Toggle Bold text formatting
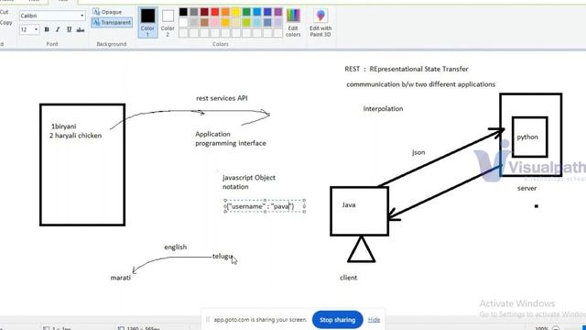The width and height of the screenshot is (586, 330). point(47,29)
